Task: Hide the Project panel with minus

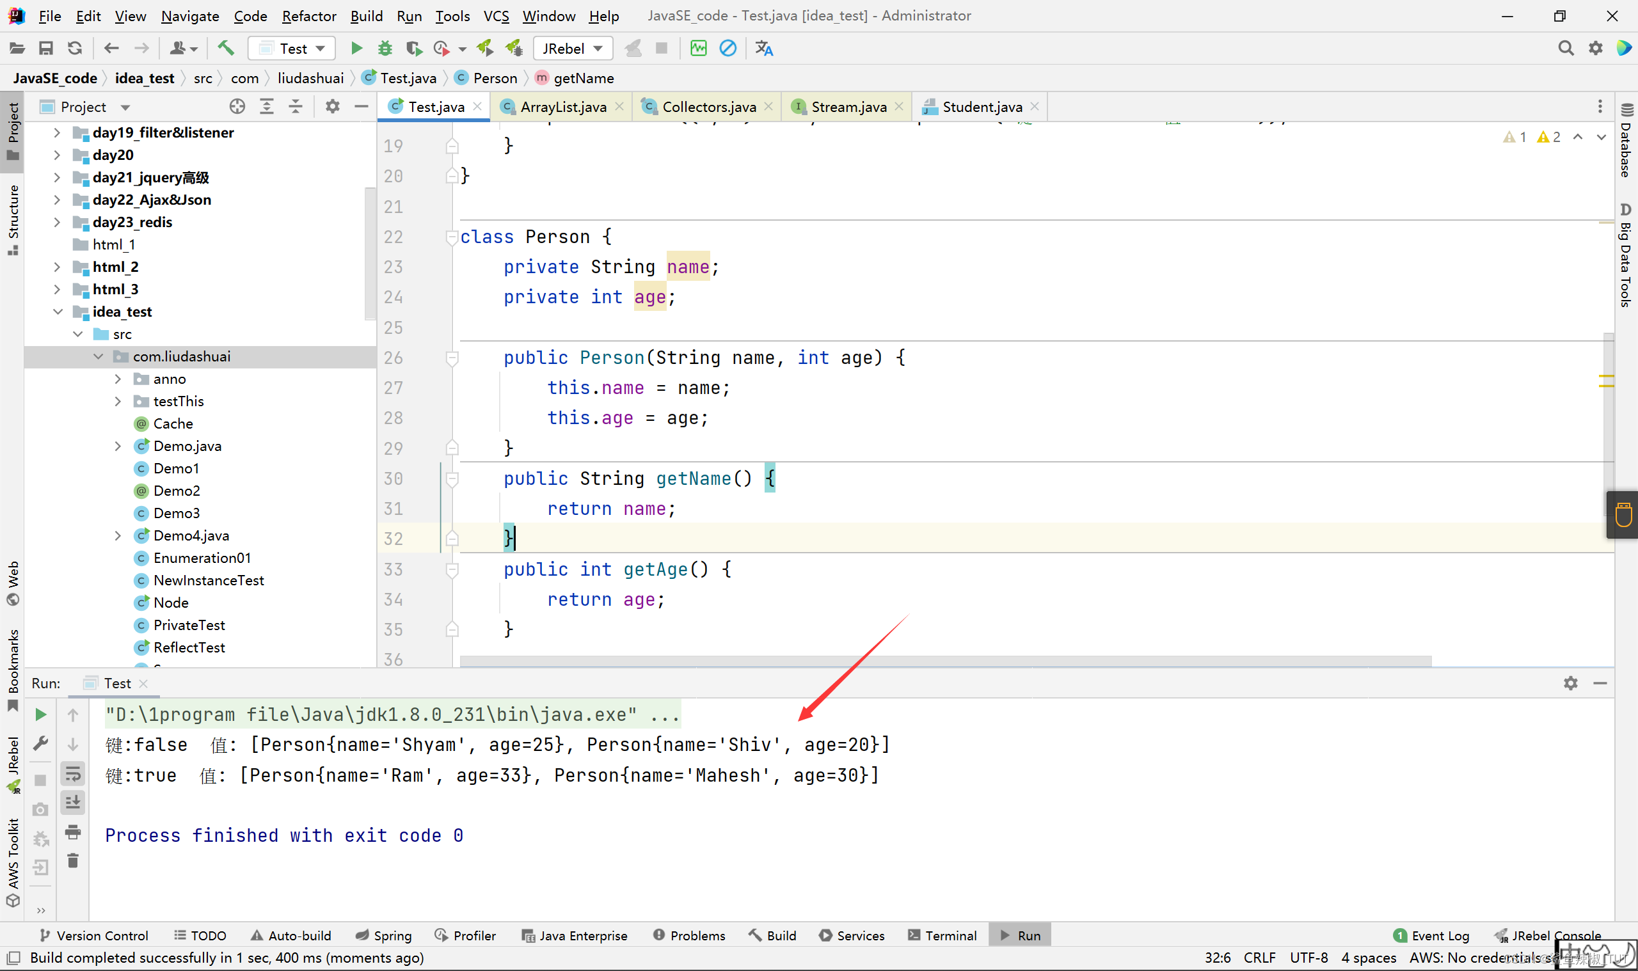Action: (x=362, y=107)
